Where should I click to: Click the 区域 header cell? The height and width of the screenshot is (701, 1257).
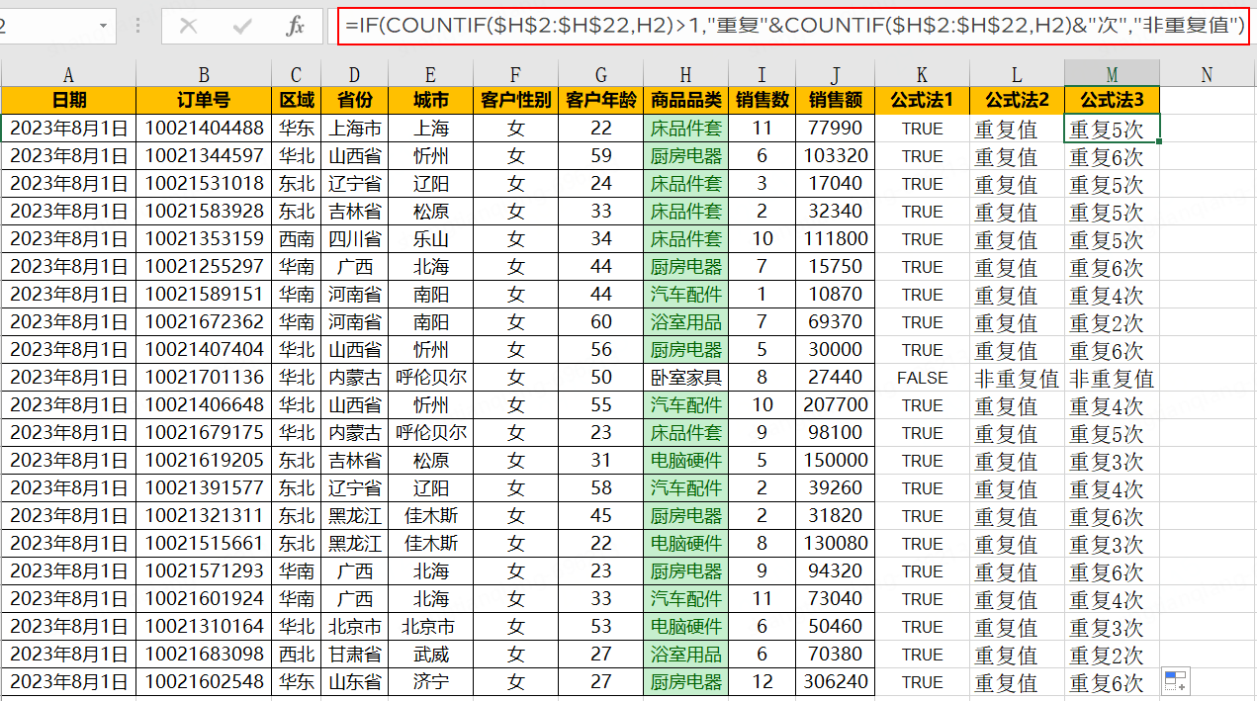coord(297,100)
